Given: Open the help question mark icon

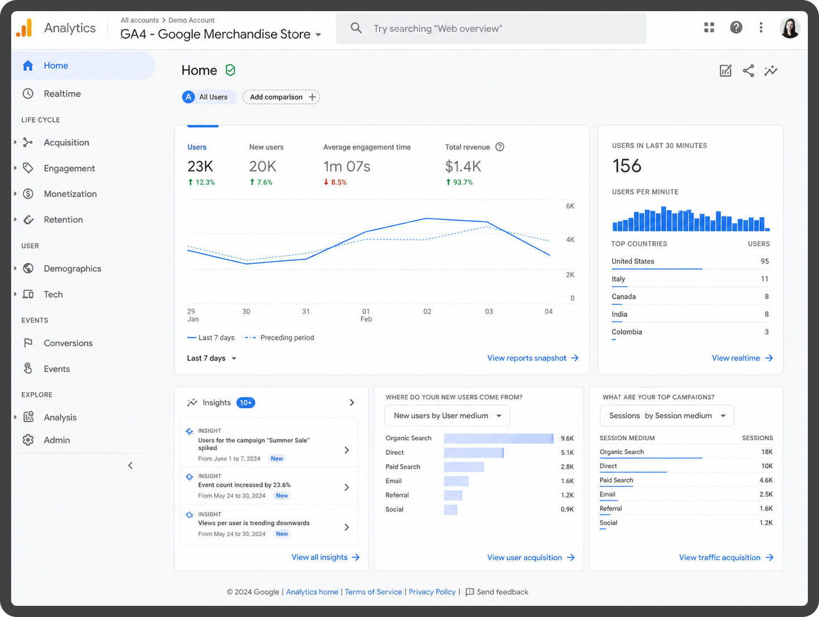Looking at the screenshot, I should click(x=736, y=27).
